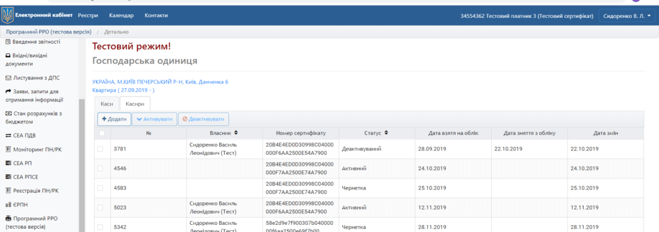Click the Номер сертифікату column header
The height and width of the screenshot is (232, 659).
301,133
